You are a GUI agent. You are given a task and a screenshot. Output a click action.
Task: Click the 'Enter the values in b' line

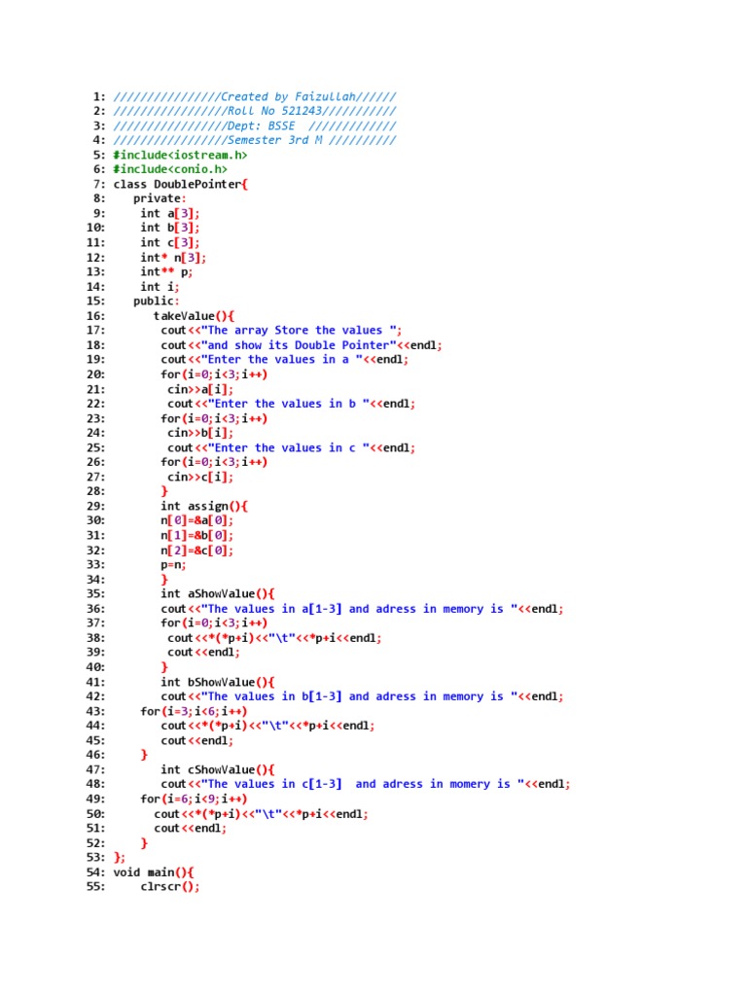pos(292,404)
